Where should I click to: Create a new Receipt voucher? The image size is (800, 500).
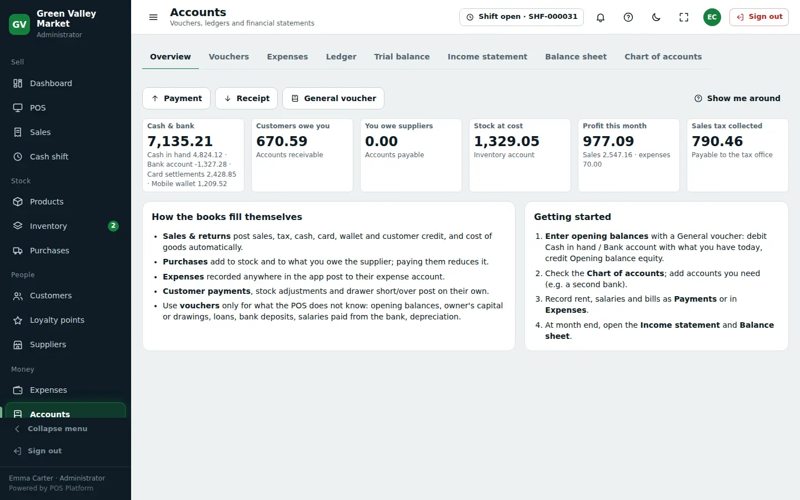(x=246, y=98)
